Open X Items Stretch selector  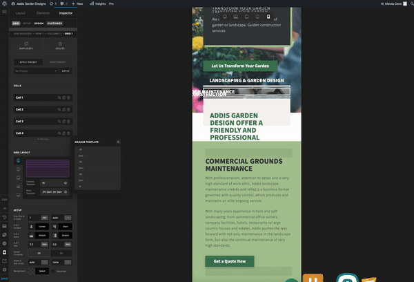(39, 236)
